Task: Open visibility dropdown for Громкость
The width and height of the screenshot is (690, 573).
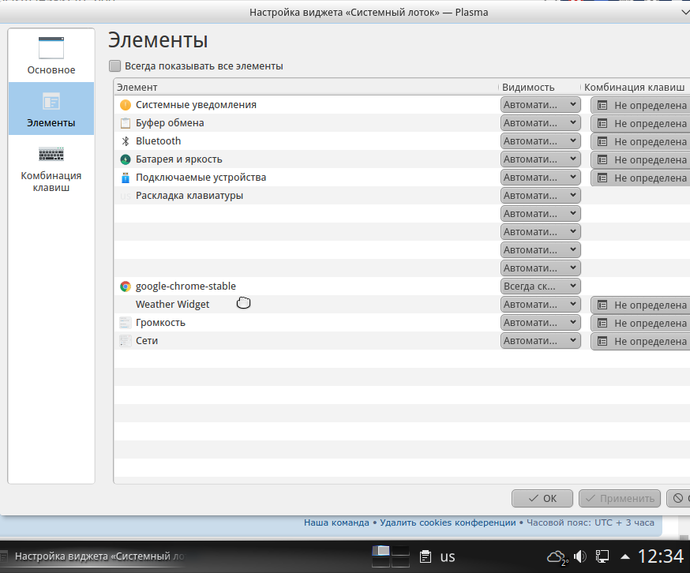Action: (x=540, y=323)
